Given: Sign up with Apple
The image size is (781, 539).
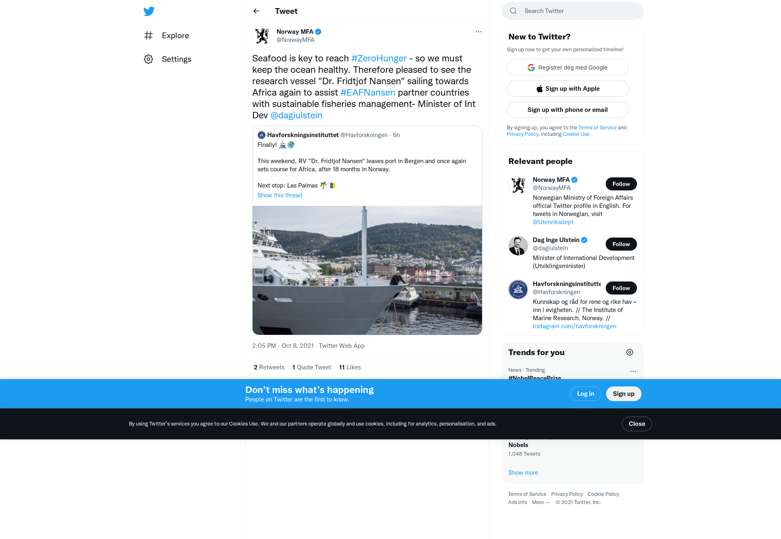Looking at the screenshot, I should tap(568, 89).
